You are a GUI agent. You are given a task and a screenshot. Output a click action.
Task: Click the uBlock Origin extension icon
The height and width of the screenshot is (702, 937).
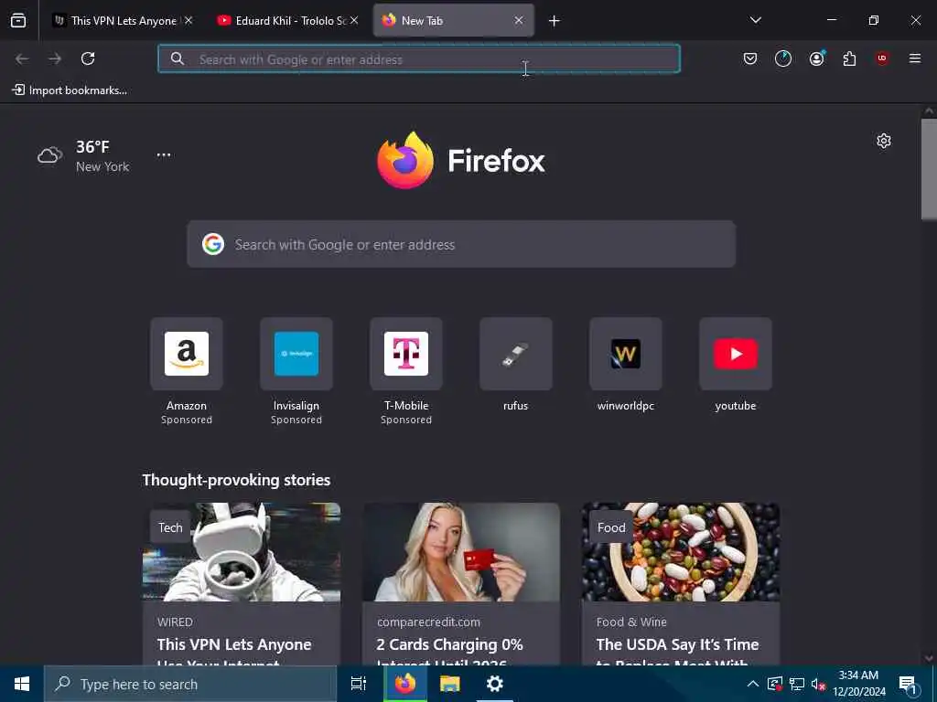point(882,58)
